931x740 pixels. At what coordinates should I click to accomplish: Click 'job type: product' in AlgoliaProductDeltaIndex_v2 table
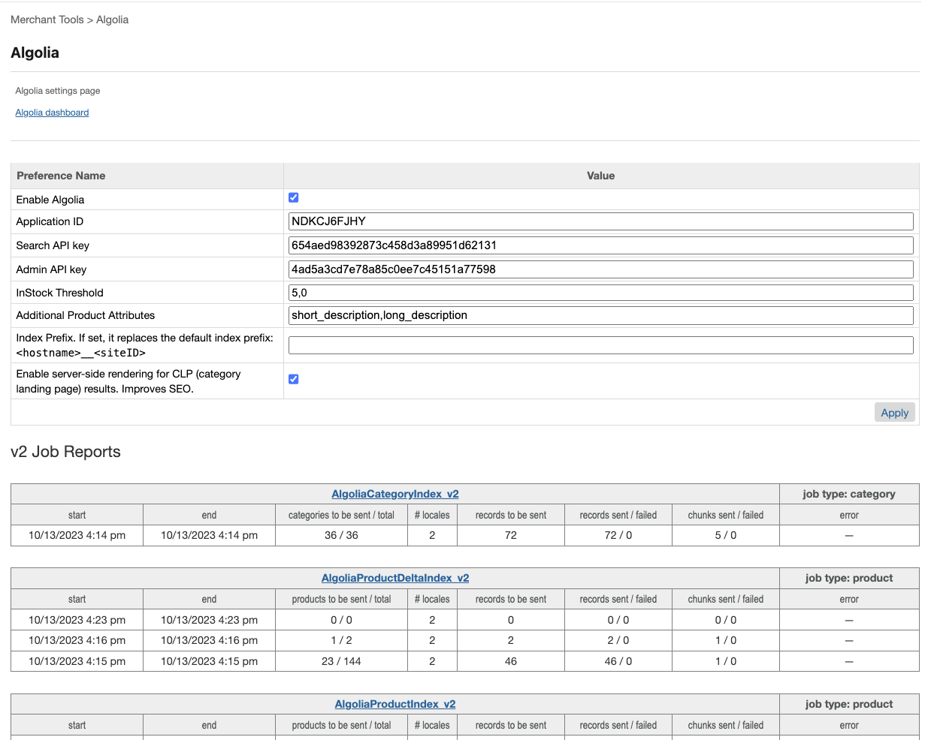coord(849,578)
